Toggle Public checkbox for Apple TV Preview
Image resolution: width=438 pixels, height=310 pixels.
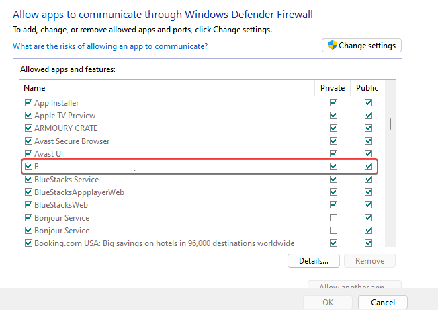coord(368,116)
